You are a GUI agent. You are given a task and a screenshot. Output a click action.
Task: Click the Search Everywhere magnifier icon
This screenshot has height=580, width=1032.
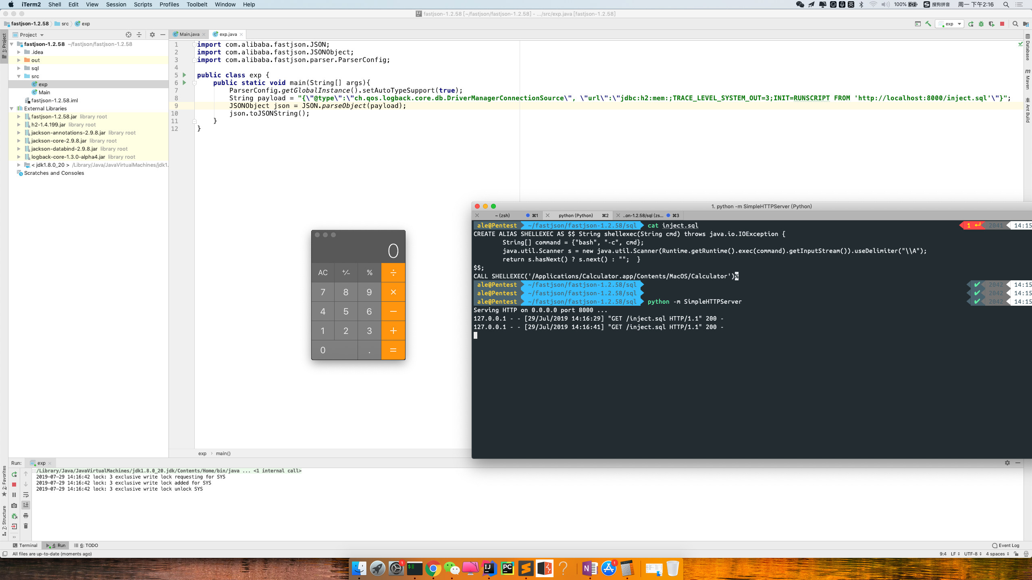coord(1015,24)
